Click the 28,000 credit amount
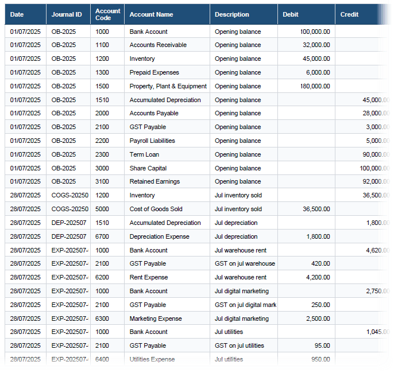Viewport: 394px width, 373px height. pos(376,113)
